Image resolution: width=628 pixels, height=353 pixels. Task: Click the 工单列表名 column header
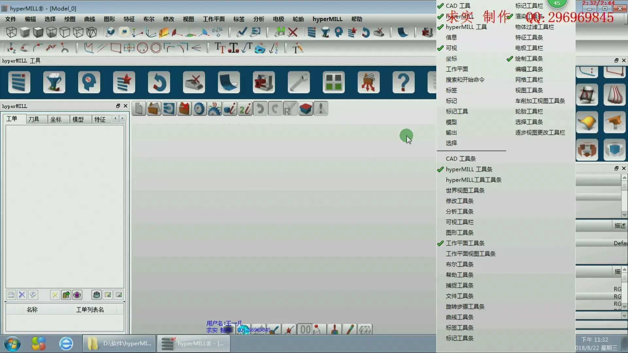90,310
